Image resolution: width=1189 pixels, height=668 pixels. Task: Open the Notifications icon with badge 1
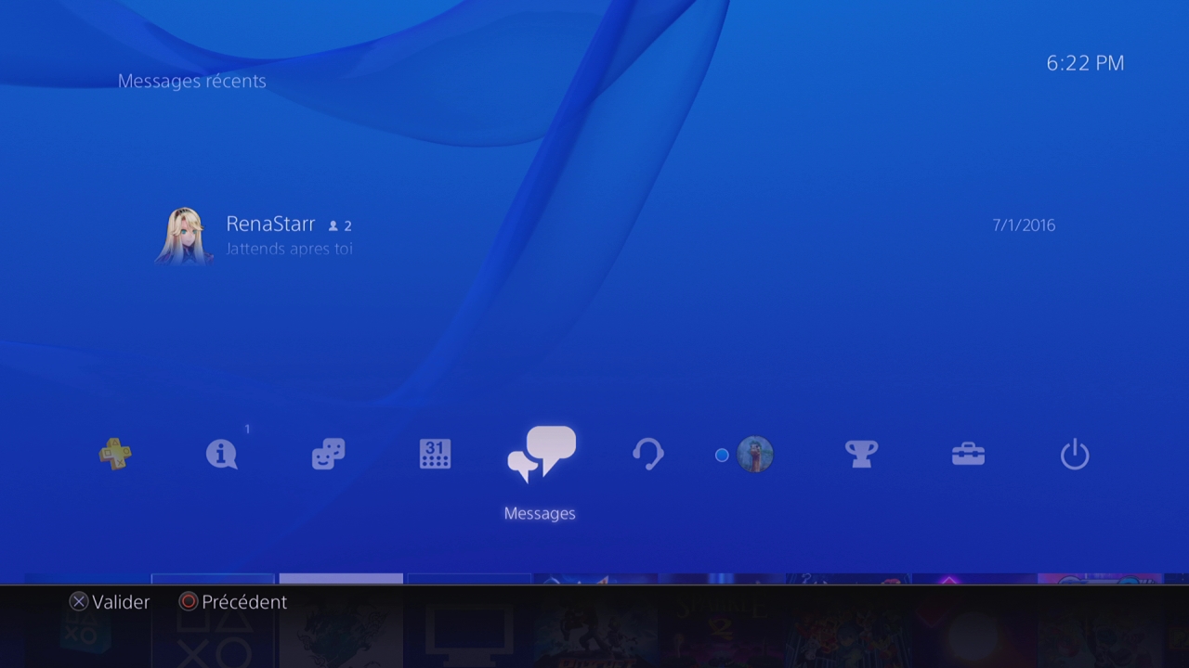(x=222, y=455)
